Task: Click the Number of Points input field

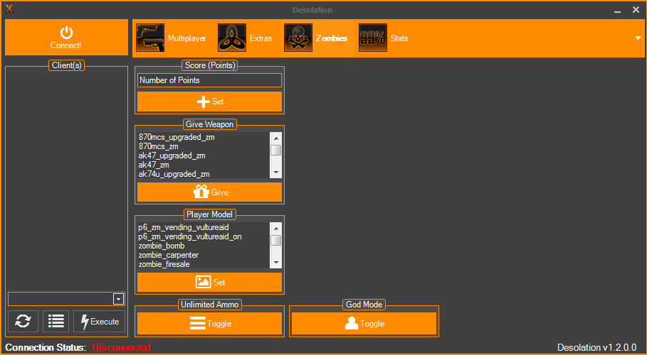Action: [209, 80]
